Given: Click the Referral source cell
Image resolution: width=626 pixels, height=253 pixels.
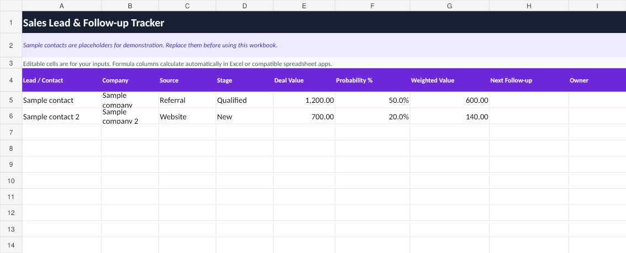Looking at the screenshot, I should (x=187, y=100).
